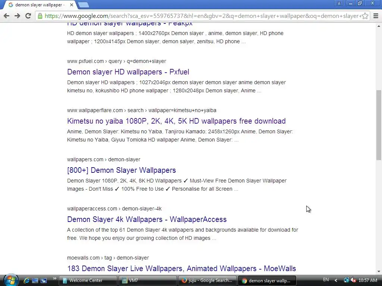Open the Windows Start orb

click(10, 280)
